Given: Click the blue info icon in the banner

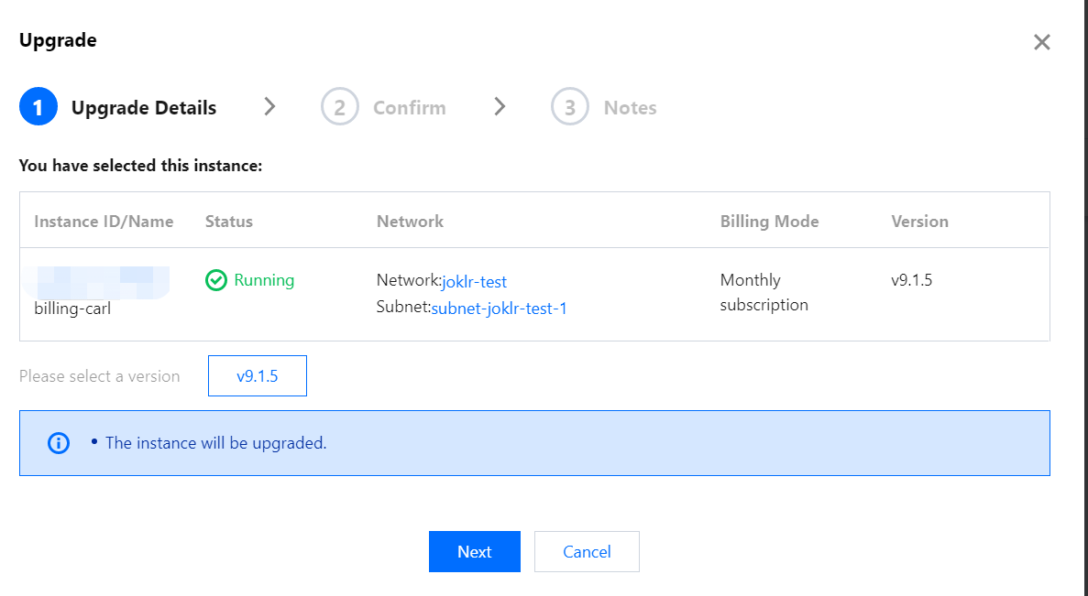Looking at the screenshot, I should [x=59, y=443].
